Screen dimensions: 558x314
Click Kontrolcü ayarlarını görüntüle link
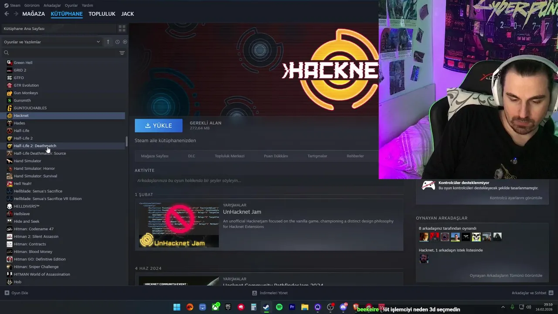click(516, 198)
